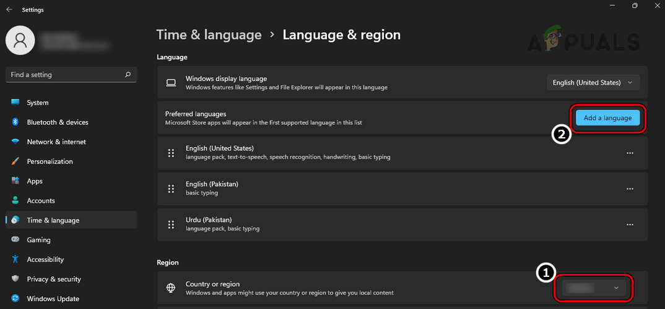Open Personalization in the sidebar
The image size is (665, 309).
(x=50, y=161)
